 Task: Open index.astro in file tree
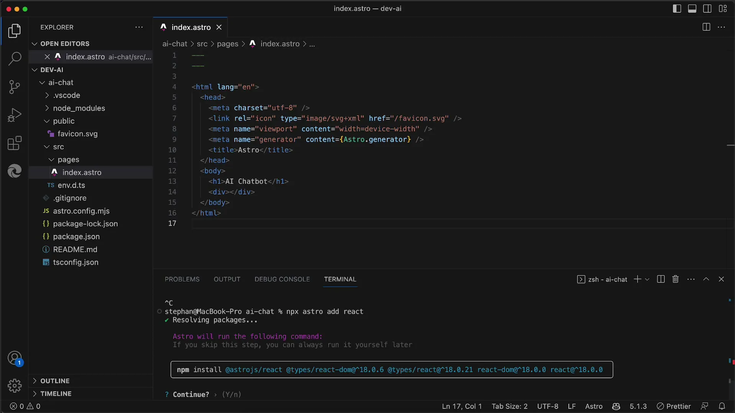[91, 172]
